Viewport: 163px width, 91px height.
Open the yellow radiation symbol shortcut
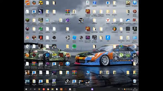click(41, 3)
